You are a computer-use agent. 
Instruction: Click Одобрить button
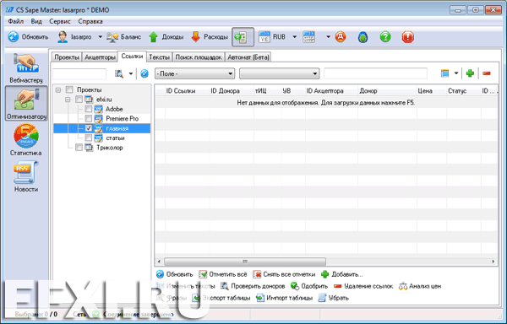[309, 286]
